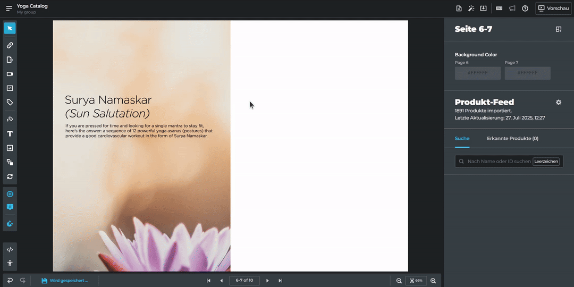Open the keyboard shortcuts icon

[499, 9]
